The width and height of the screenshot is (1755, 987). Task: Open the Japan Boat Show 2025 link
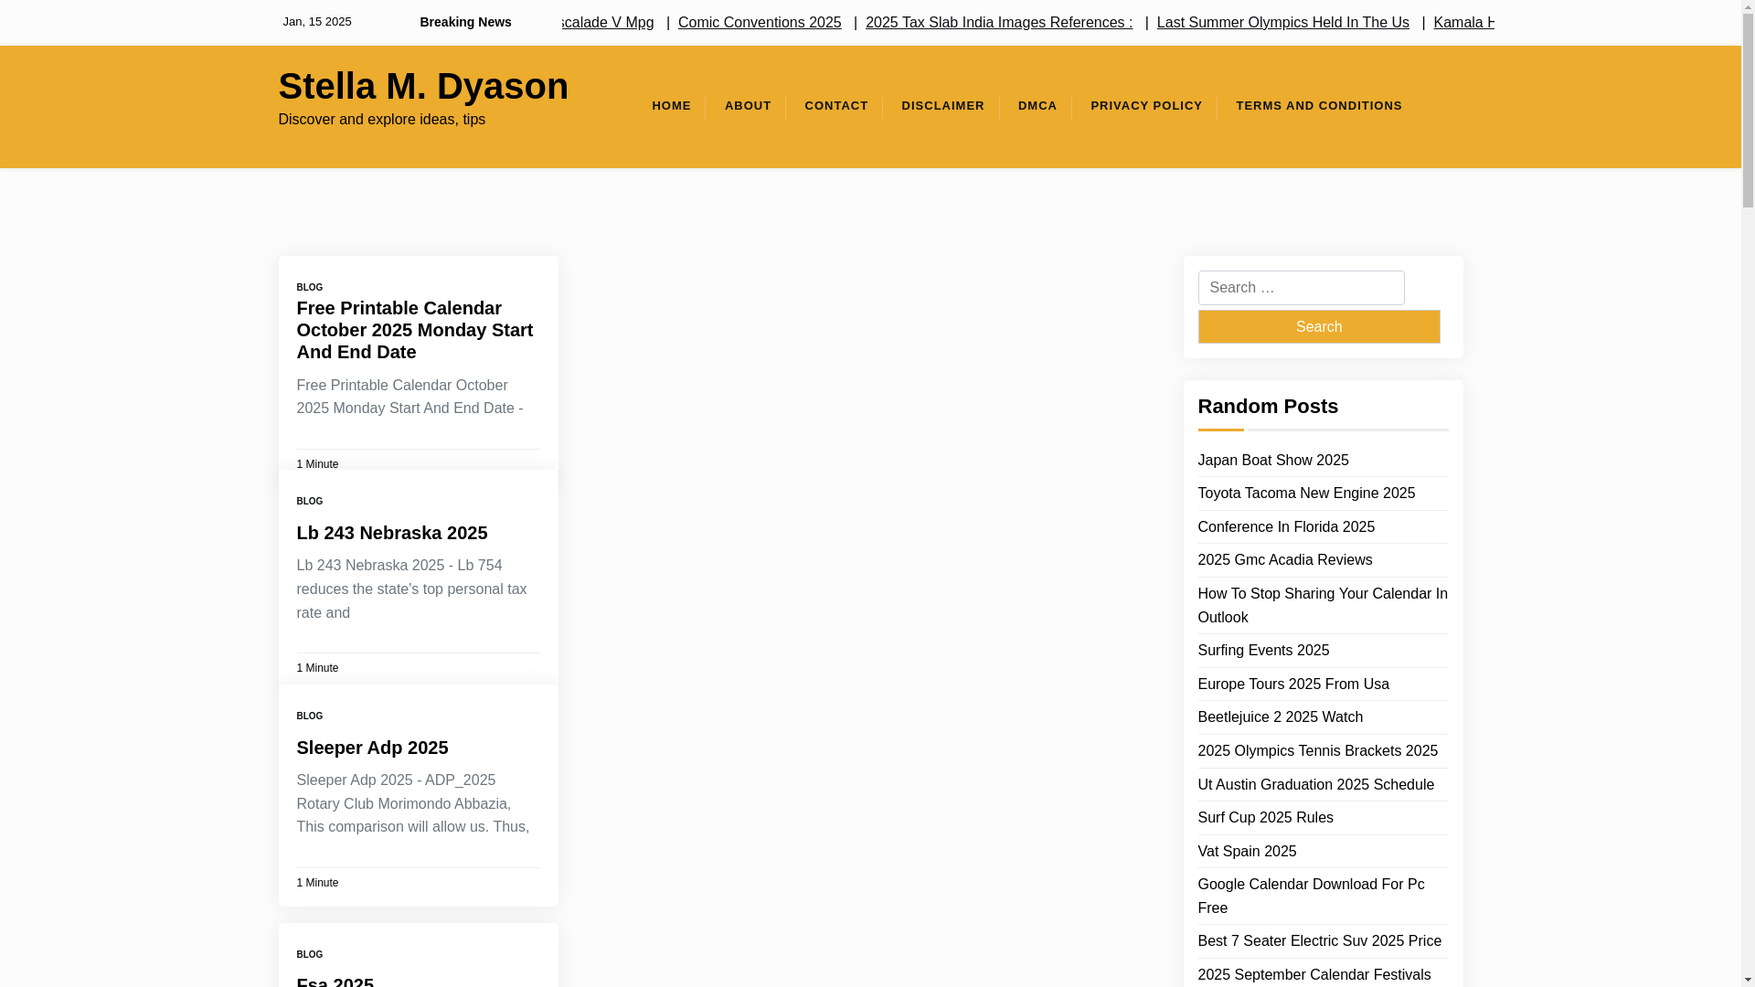pos(1272,461)
